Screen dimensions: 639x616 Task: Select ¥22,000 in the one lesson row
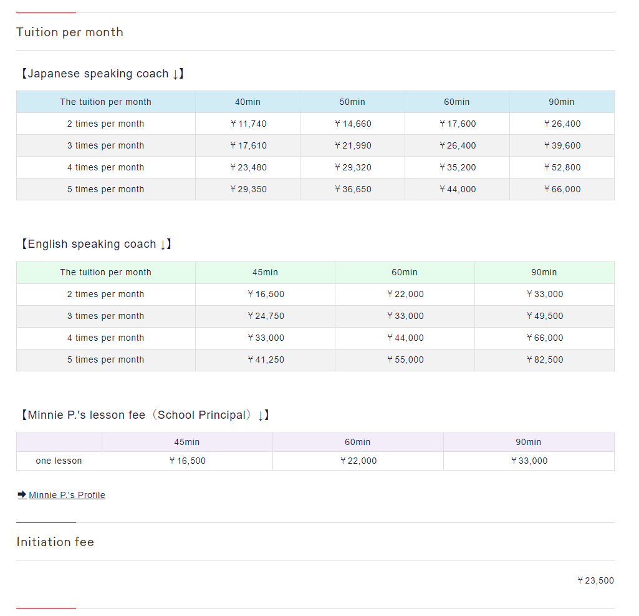point(358,461)
